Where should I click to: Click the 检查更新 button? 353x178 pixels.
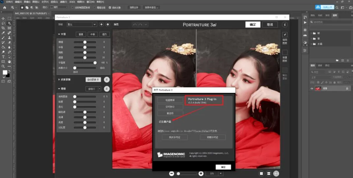pos(170,100)
